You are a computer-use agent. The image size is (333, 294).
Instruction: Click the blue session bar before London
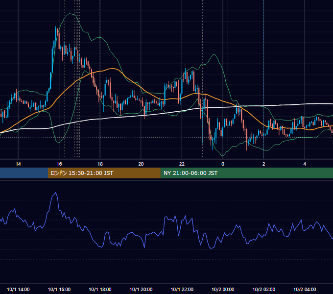point(24,173)
